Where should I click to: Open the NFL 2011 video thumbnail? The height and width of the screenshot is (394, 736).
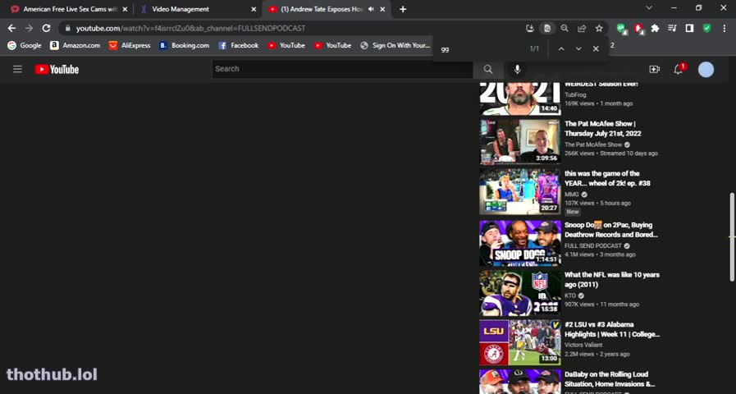click(x=520, y=292)
